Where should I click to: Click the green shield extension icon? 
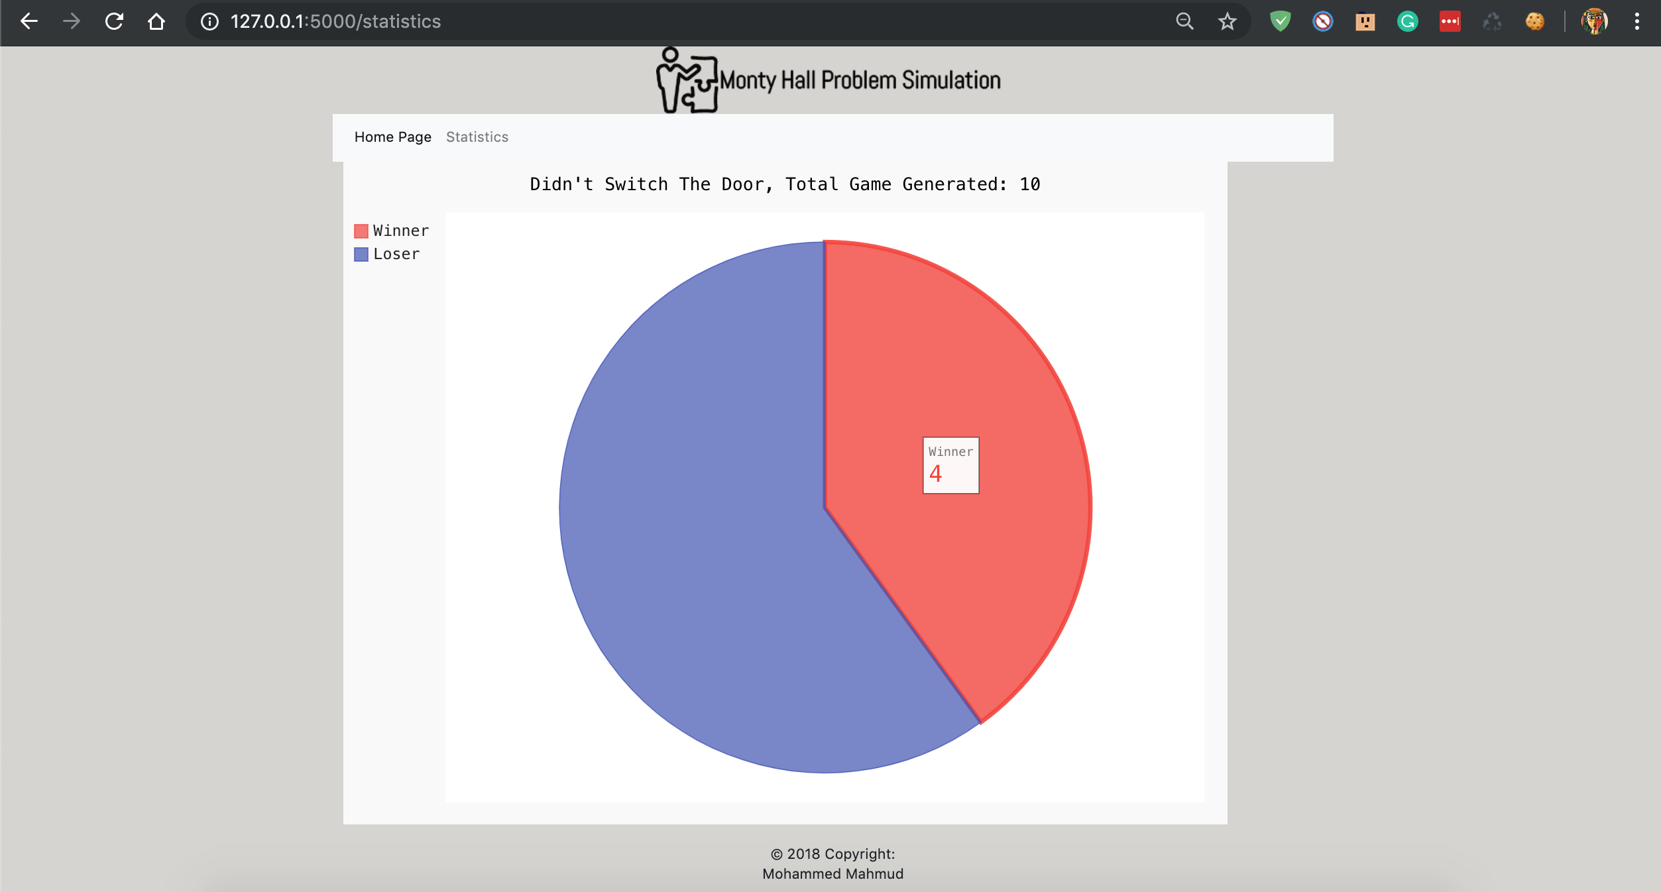(1280, 21)
